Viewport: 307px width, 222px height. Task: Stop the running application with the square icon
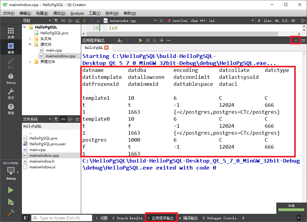(x=147, y=40)
